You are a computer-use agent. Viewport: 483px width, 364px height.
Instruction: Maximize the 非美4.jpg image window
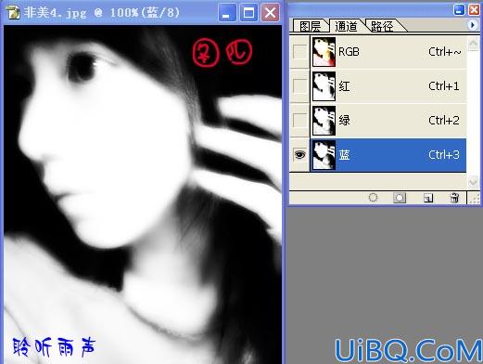pos(248,13)
